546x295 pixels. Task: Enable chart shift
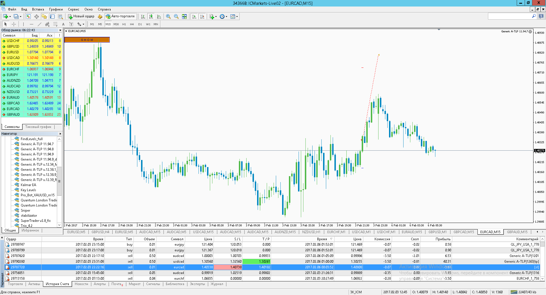[202, 16]
